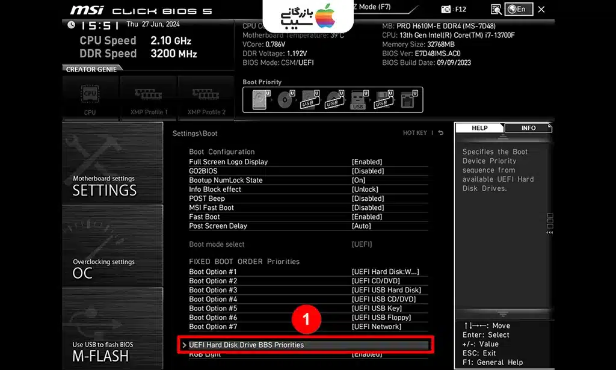Toggle Fast Boot Enabled value
This screenshot has height=370, width=616.
367,217
